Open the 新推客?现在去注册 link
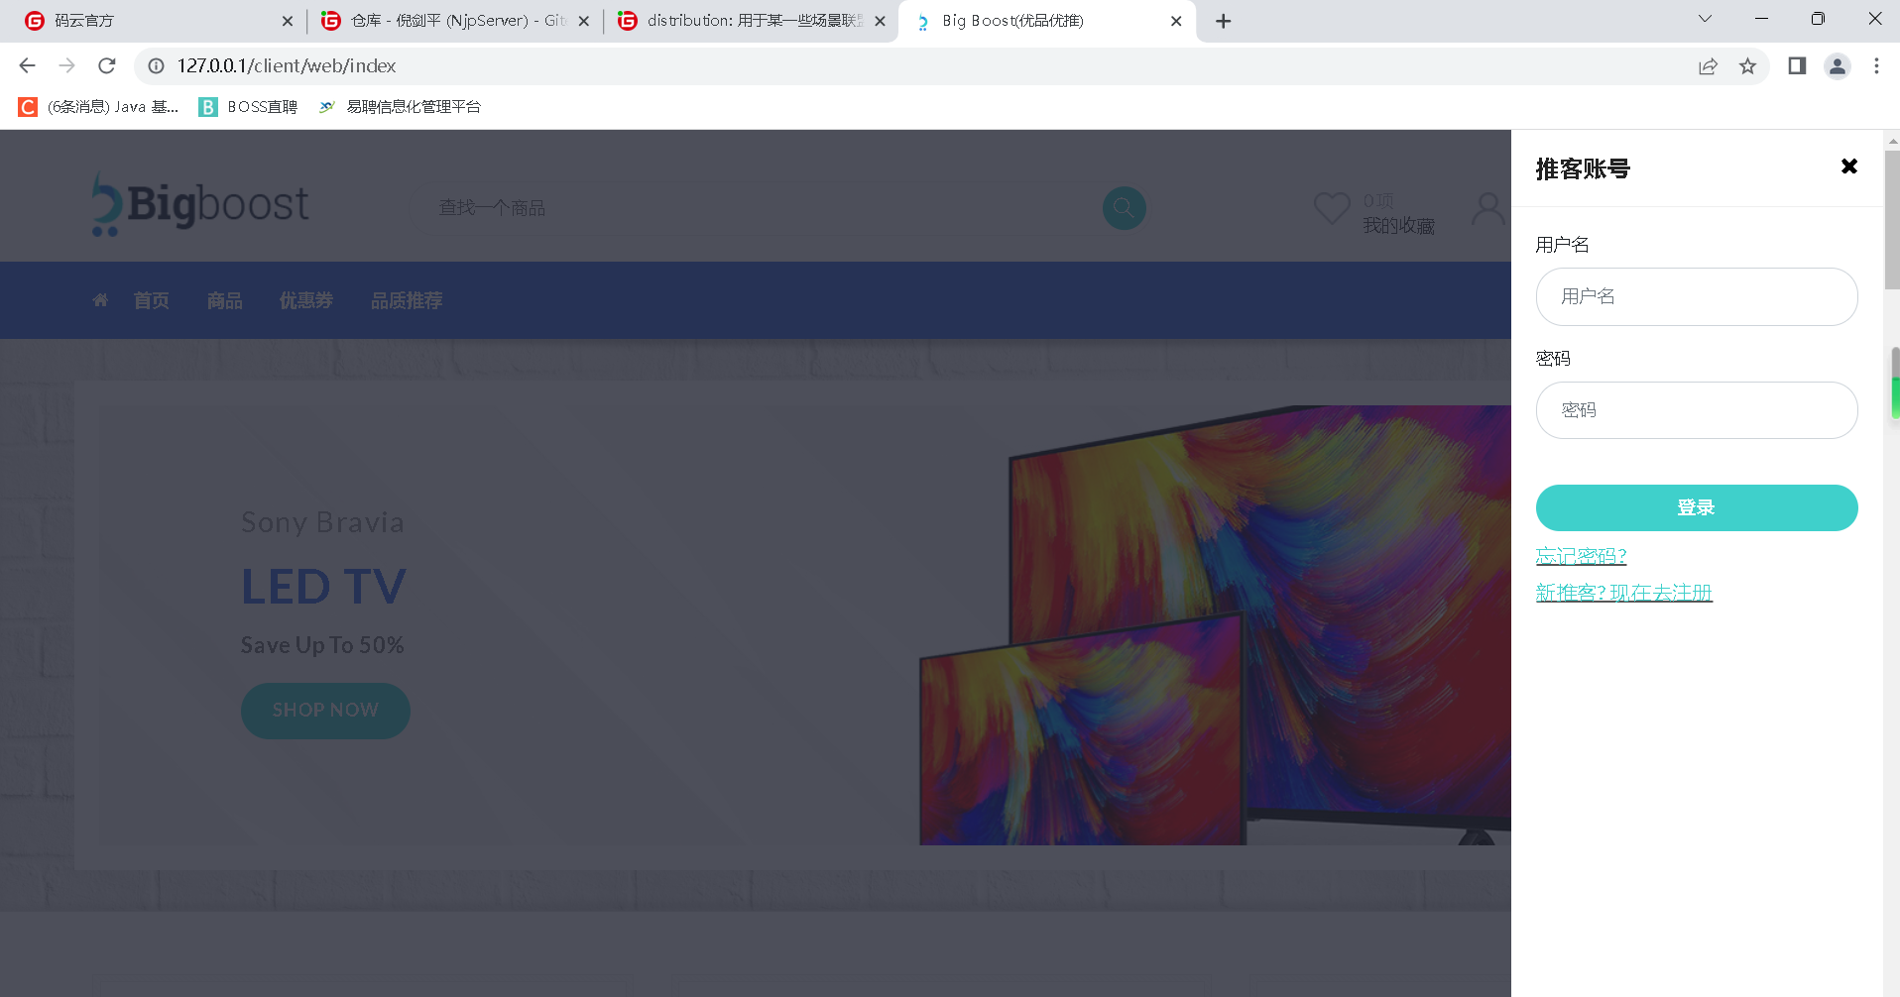Image resolution: width=1900 pixels, height=997 pixels. point(1624,593)
